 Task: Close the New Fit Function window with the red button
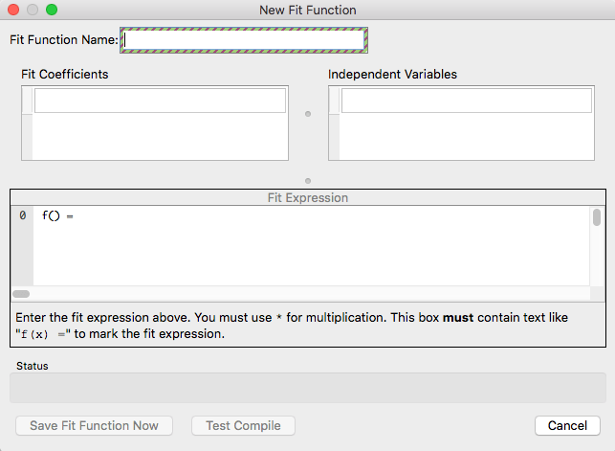click(13, 10)
